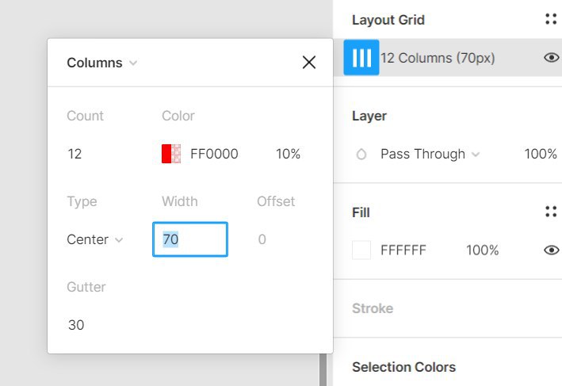Open the Pass Through blend mode dropdown
The image size is (562, 386).
pos(430,154)
